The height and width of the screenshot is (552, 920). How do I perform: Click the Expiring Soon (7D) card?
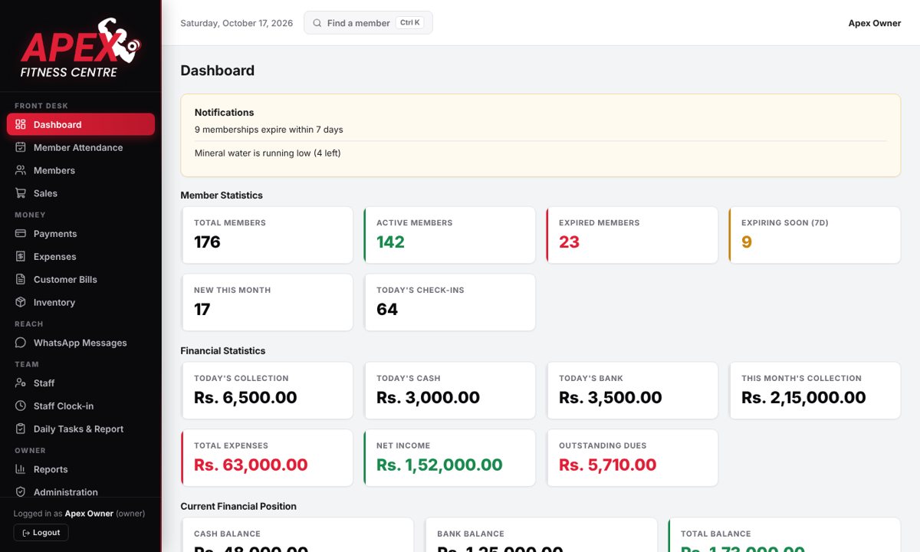click(x=815, y=235)
